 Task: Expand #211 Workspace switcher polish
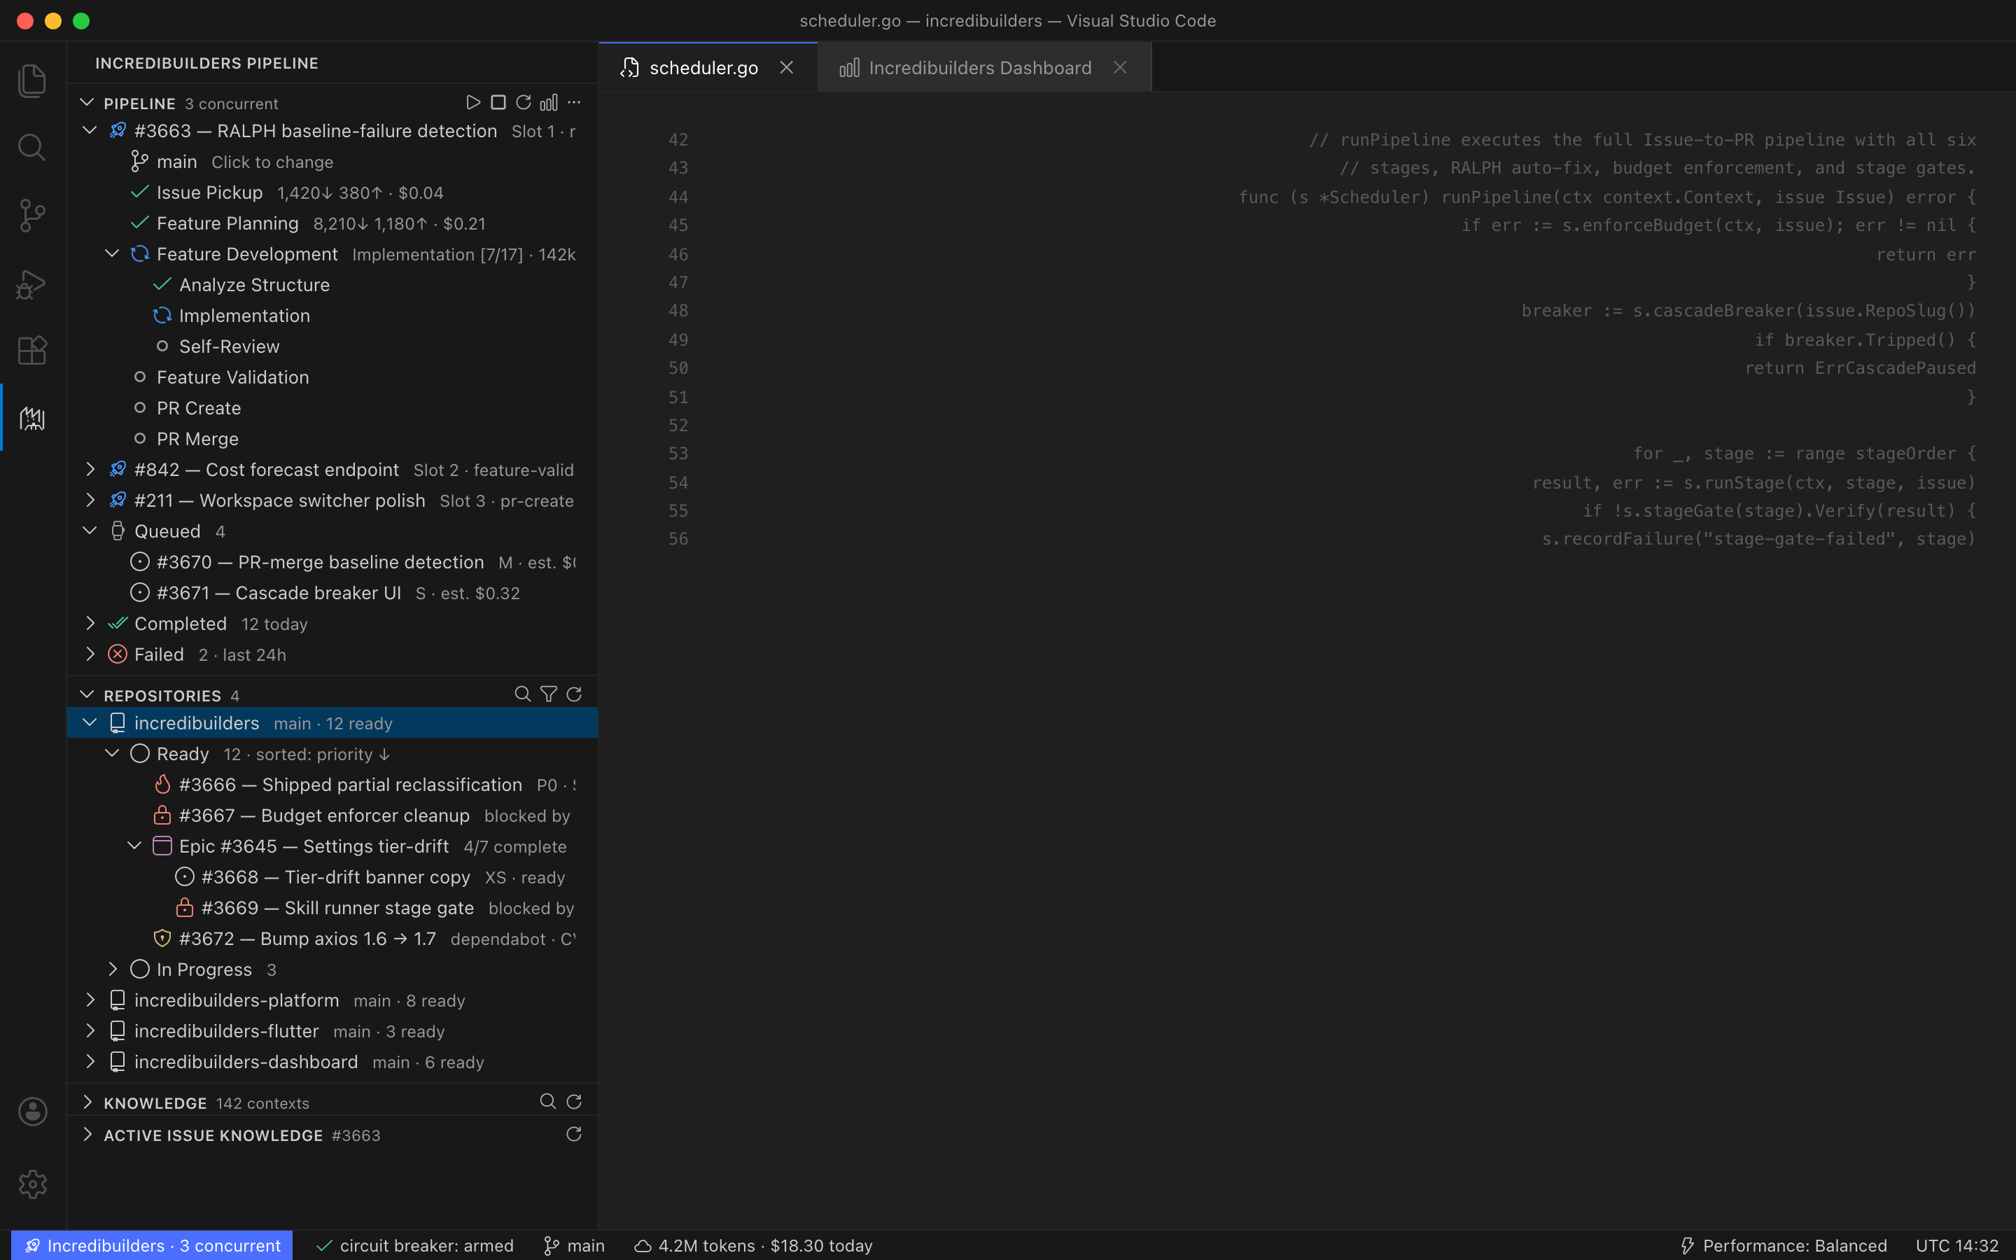coord(90,500)
